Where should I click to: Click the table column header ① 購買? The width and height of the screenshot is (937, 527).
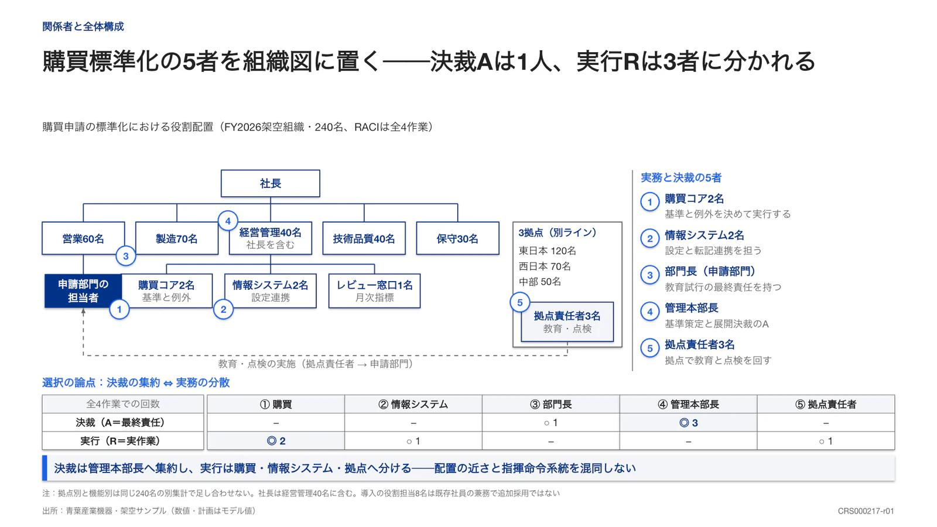tap(276, 404)
